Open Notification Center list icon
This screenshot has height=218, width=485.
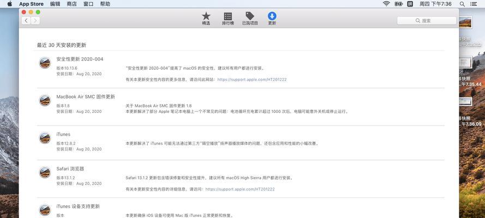[x=474, y=4]
